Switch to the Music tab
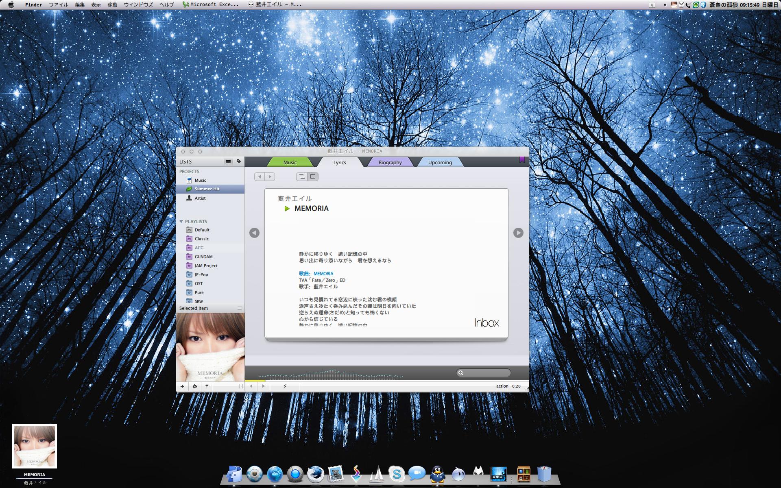Image resolution: width=781 pixels, height=488 pixels. (x=290, y=162)
